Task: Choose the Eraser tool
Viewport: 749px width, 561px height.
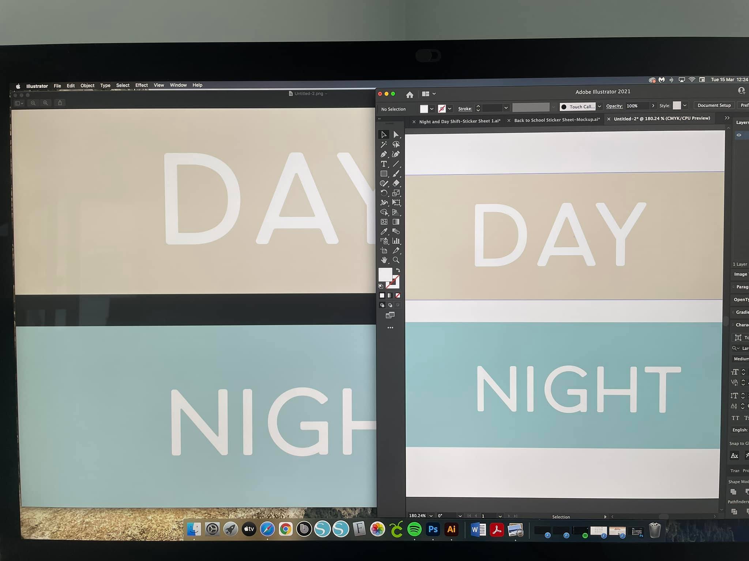Action: pyautogui.click(x=396, y=183)
